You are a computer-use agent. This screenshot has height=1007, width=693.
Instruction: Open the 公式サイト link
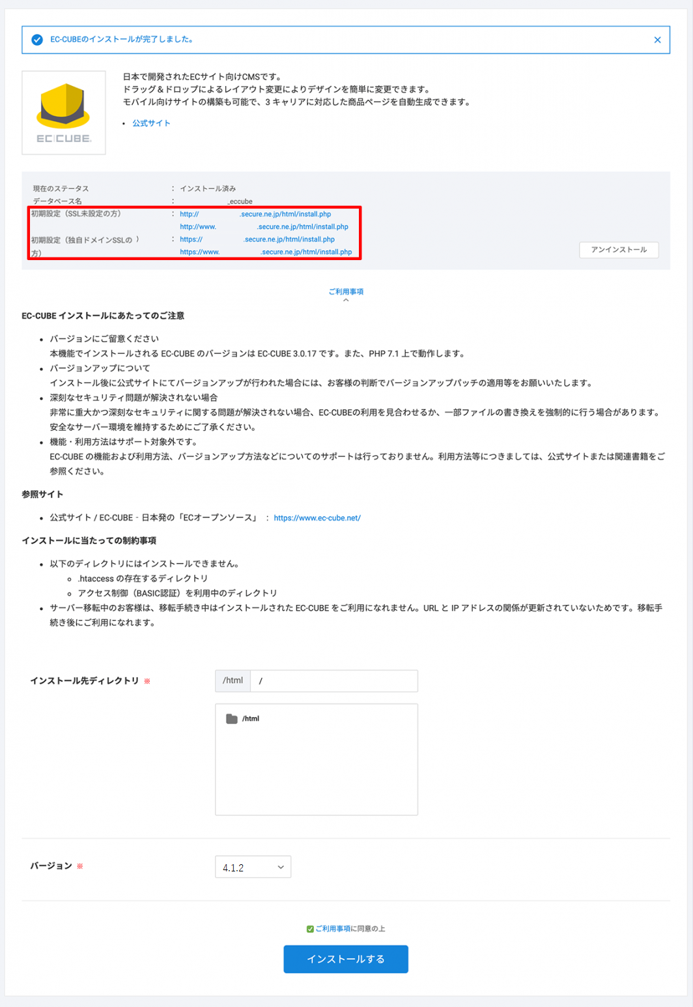[151, 123]
